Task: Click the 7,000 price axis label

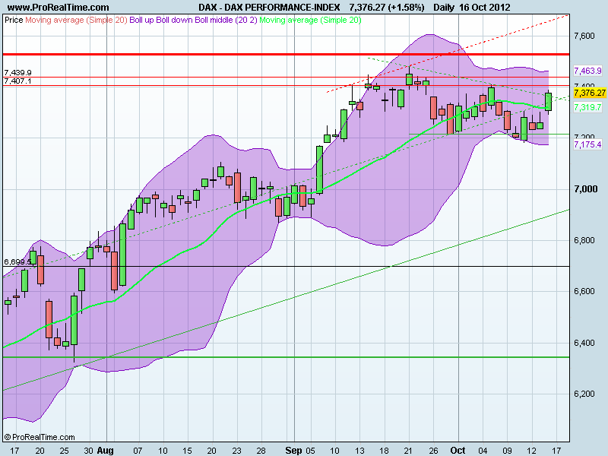Action: [x=585, y=188]
